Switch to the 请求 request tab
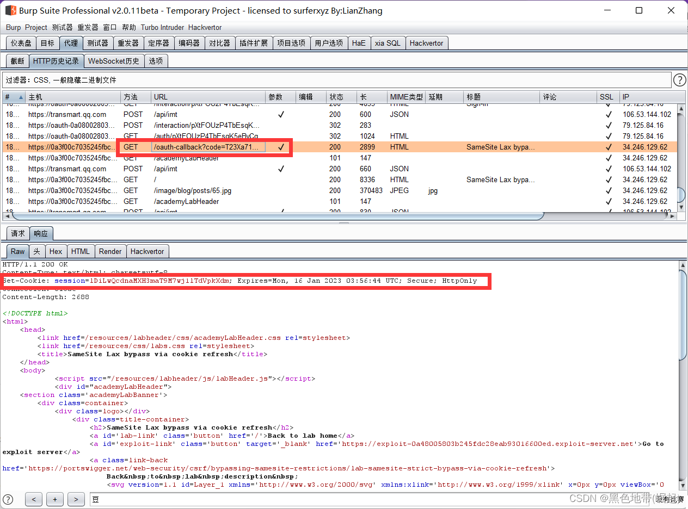 [x=18, y=233]
